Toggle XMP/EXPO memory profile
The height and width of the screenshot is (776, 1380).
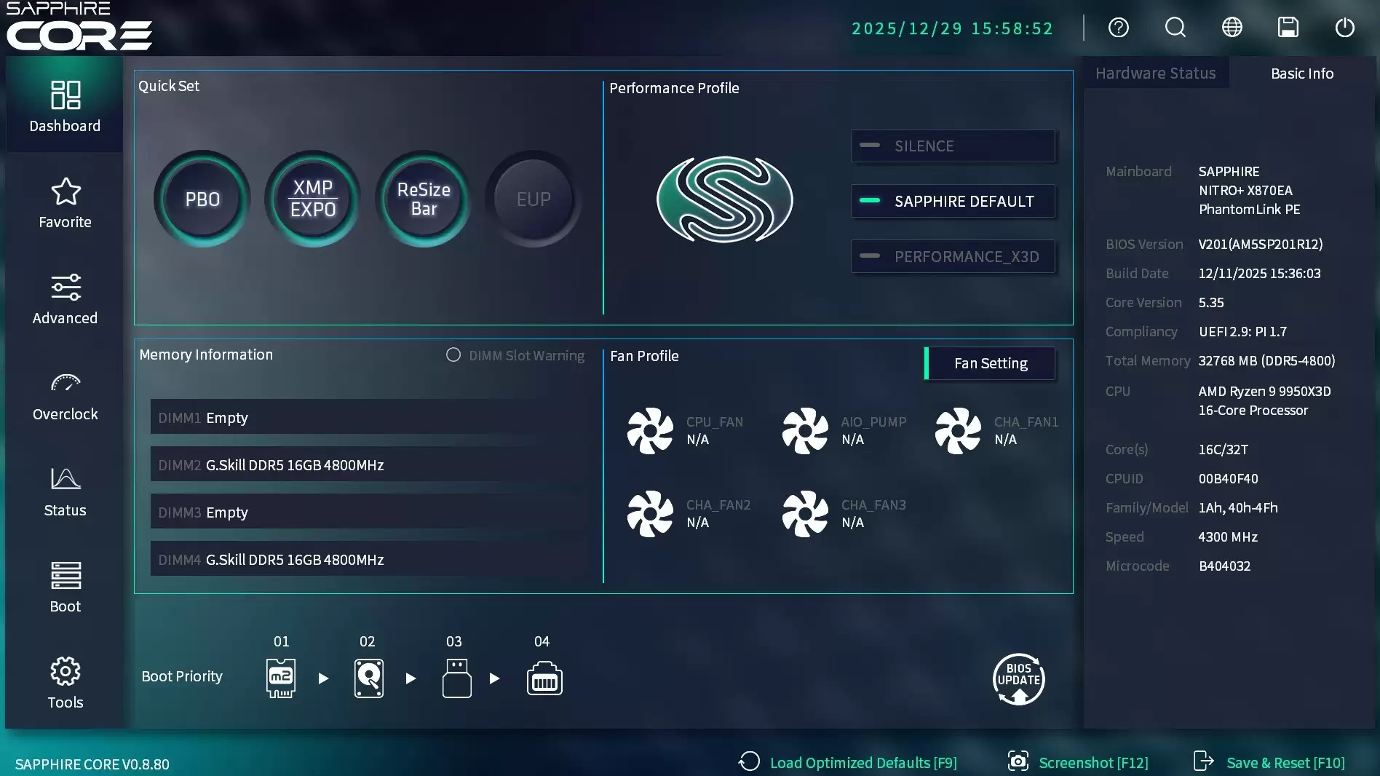(x=312, y=199)
